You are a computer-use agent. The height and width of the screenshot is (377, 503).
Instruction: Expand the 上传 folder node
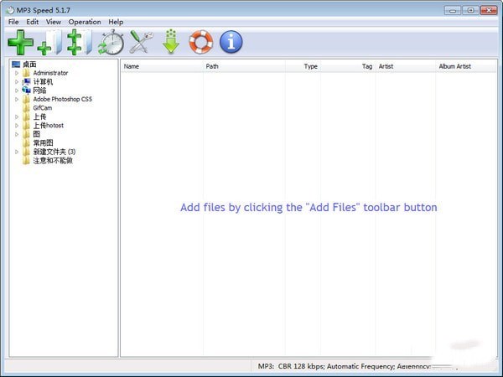[x=17, y=116]
